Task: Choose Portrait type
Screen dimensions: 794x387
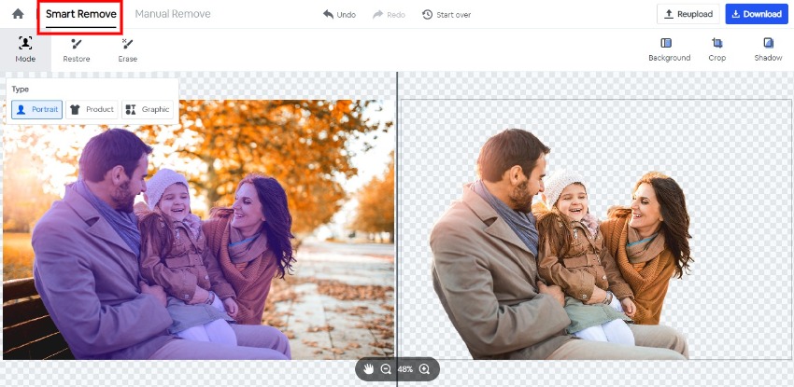Action: click(37, 109)
